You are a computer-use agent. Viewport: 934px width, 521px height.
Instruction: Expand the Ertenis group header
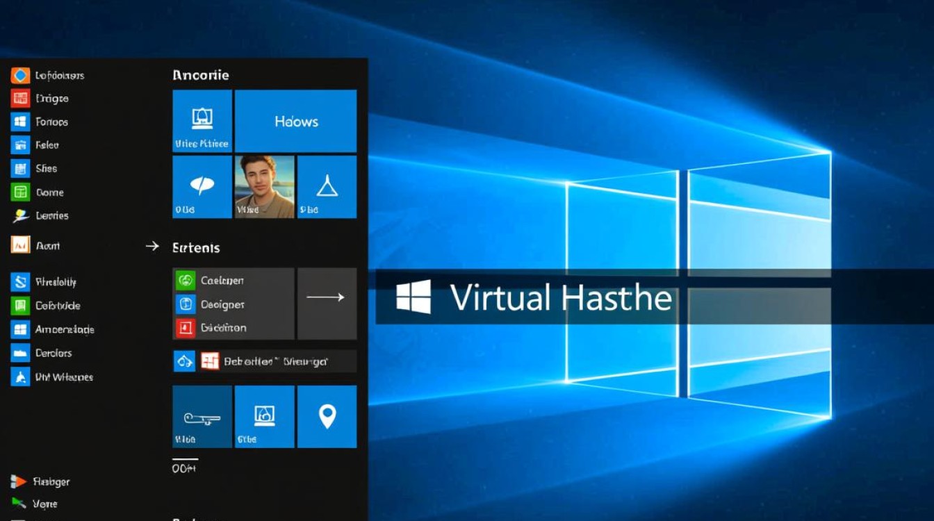(x=196, y=248)
